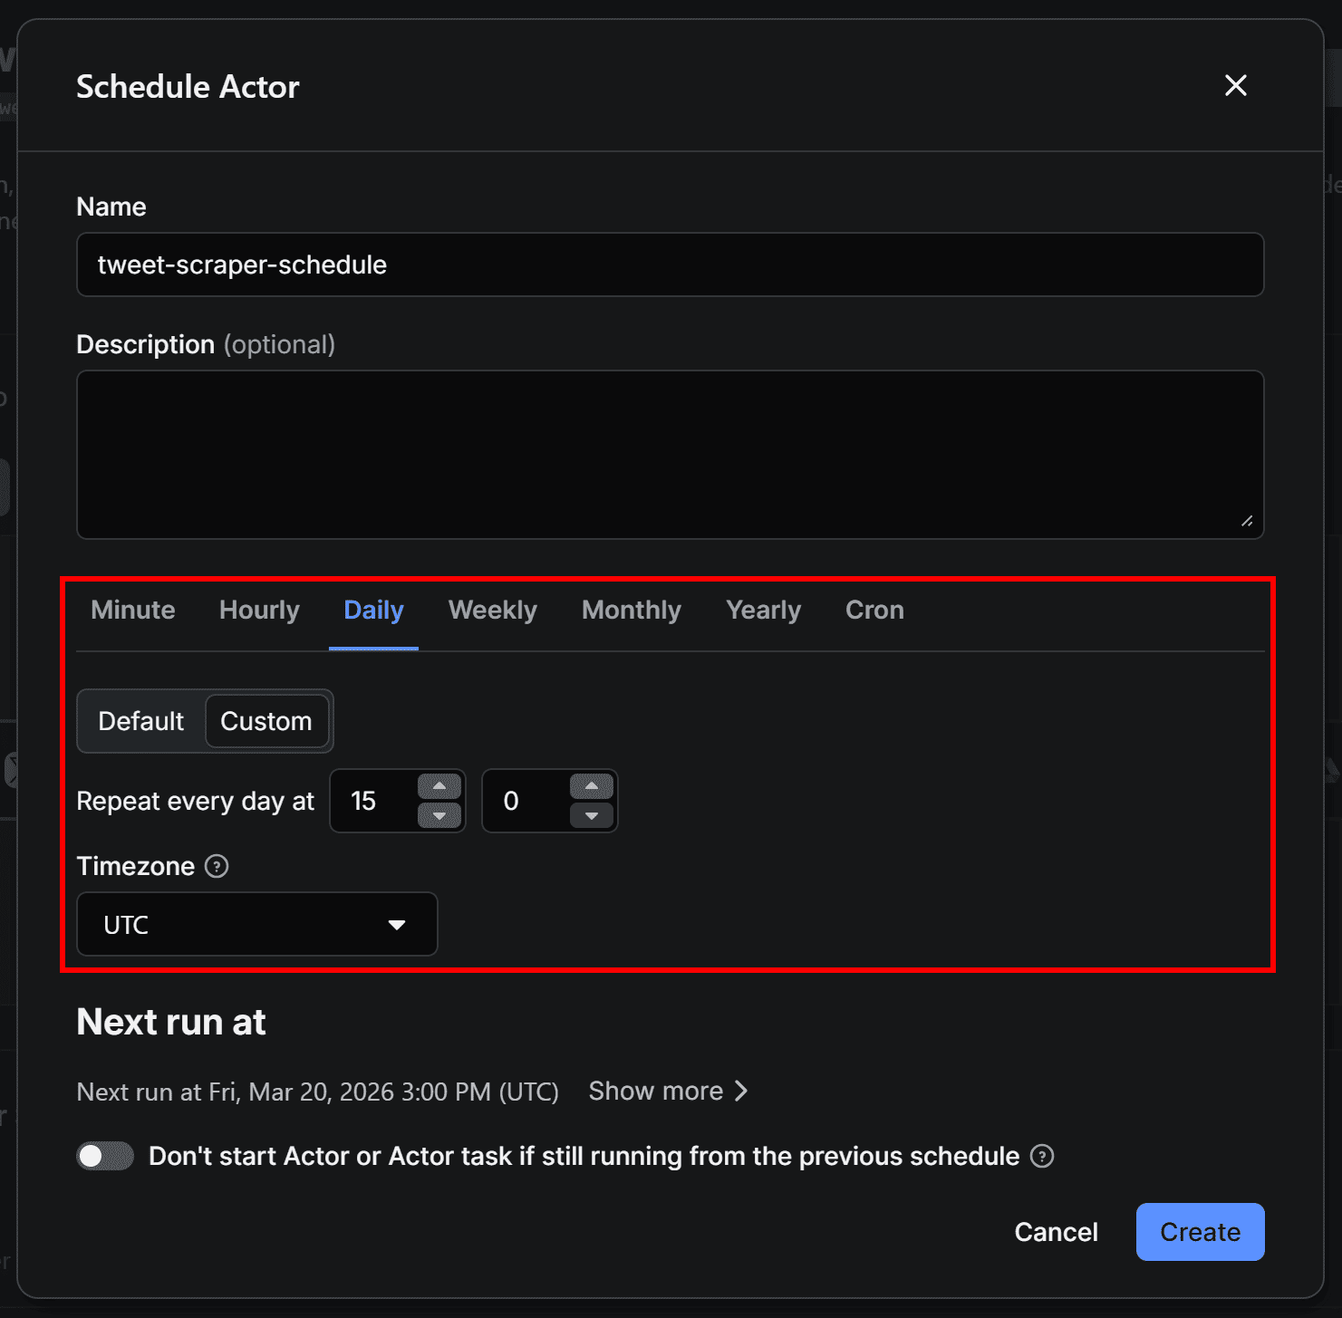The image size is (1342, 1318).
Task: Increase the hour value with the up arrow
Action: tap(440, 785)
